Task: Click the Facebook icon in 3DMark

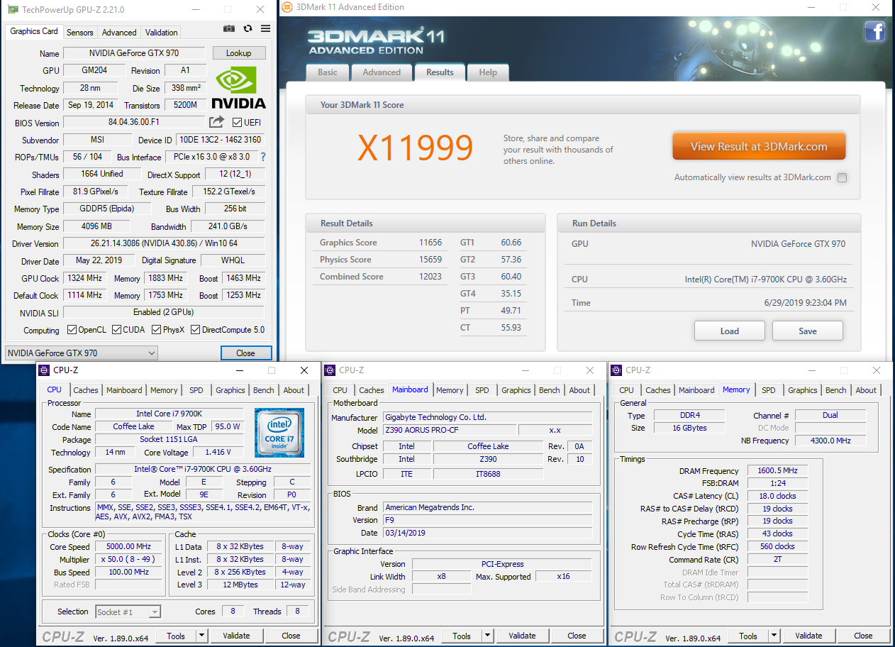Action: click(x=874, y=31)
